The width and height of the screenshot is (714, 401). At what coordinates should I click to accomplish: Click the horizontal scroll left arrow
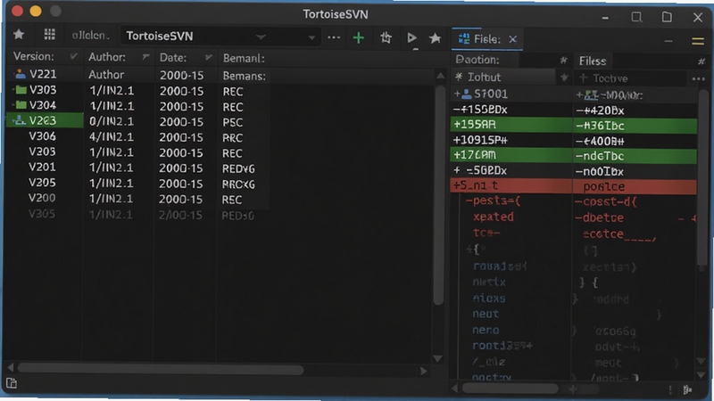click(x=11, y=367)
